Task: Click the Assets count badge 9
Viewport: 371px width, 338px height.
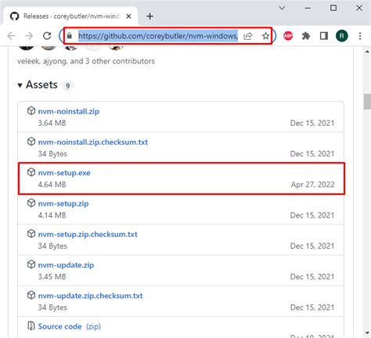Action: click(67, 85)
